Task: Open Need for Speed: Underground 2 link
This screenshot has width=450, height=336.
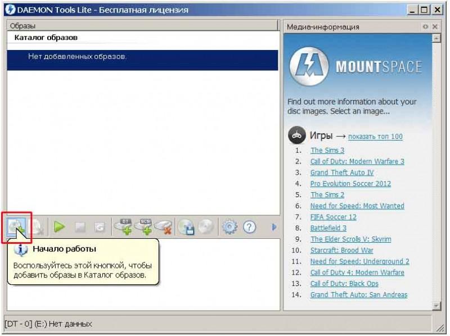Action: (360, 261)
